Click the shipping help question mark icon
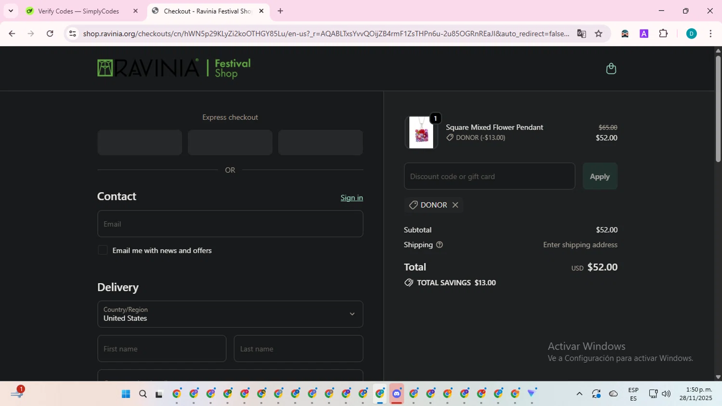Screen dimensions: 722x406 click(x=439, y=245)
